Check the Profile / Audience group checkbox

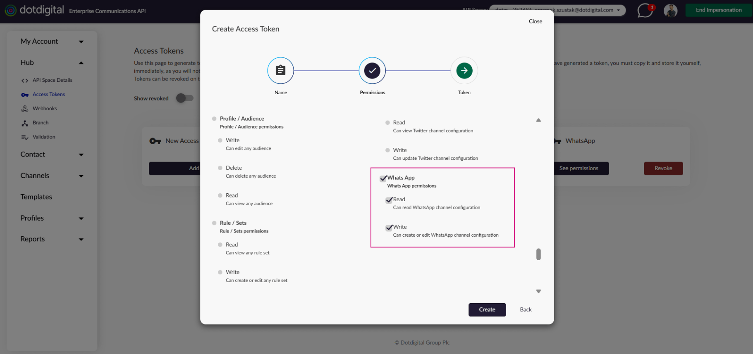pyautogui.click(x=214, y=119)
